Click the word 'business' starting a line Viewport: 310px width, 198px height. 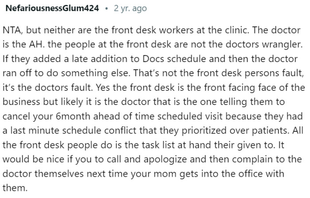click(x=22, y=102)
